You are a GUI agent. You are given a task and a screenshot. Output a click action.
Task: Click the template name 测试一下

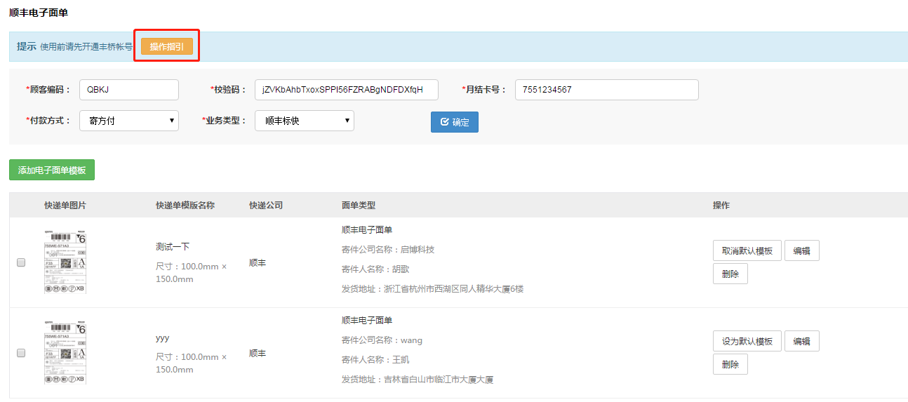(x=173, y=247)
